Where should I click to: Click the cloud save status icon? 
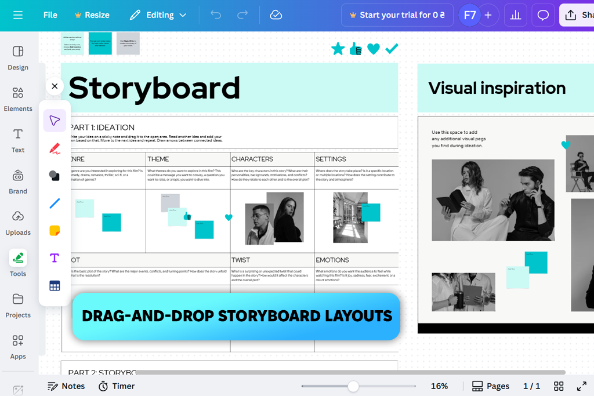point(276,15)
